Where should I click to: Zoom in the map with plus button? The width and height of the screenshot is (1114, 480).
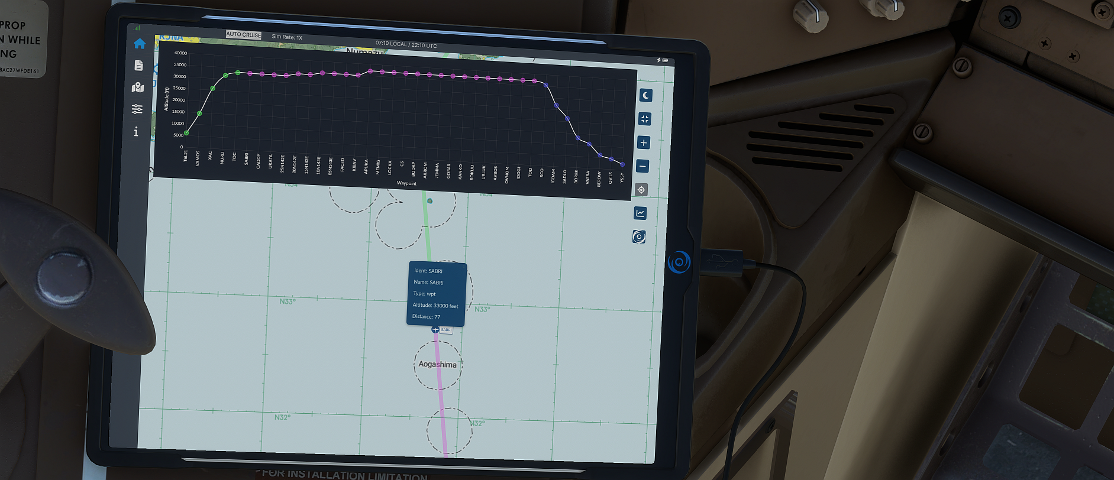(x=644, y=142)
